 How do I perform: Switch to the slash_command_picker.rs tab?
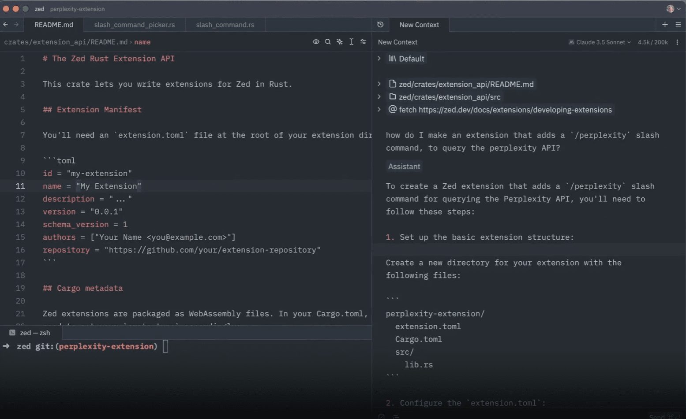[135, 25]
